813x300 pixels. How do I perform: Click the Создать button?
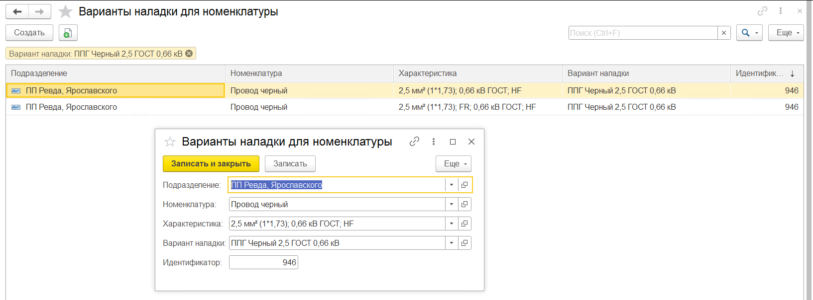(x=29, y=33)
